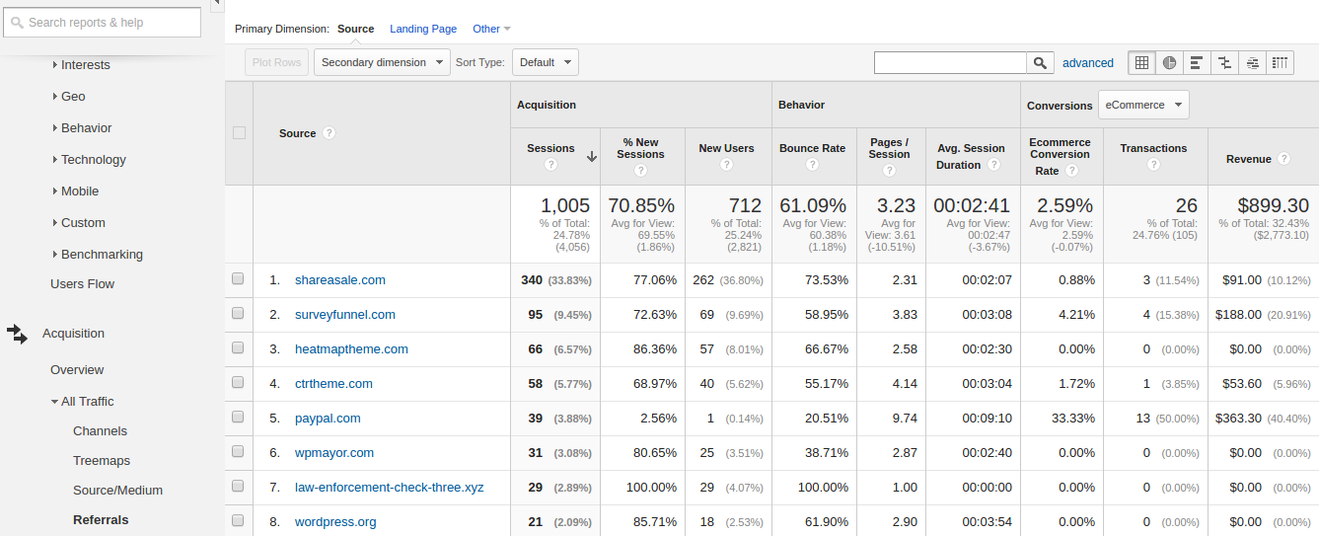Image resolution: width=1319 pixels, height=536 pixels.
Task: Open the Sort Type Default dropdown
Action: pos(546,62)
